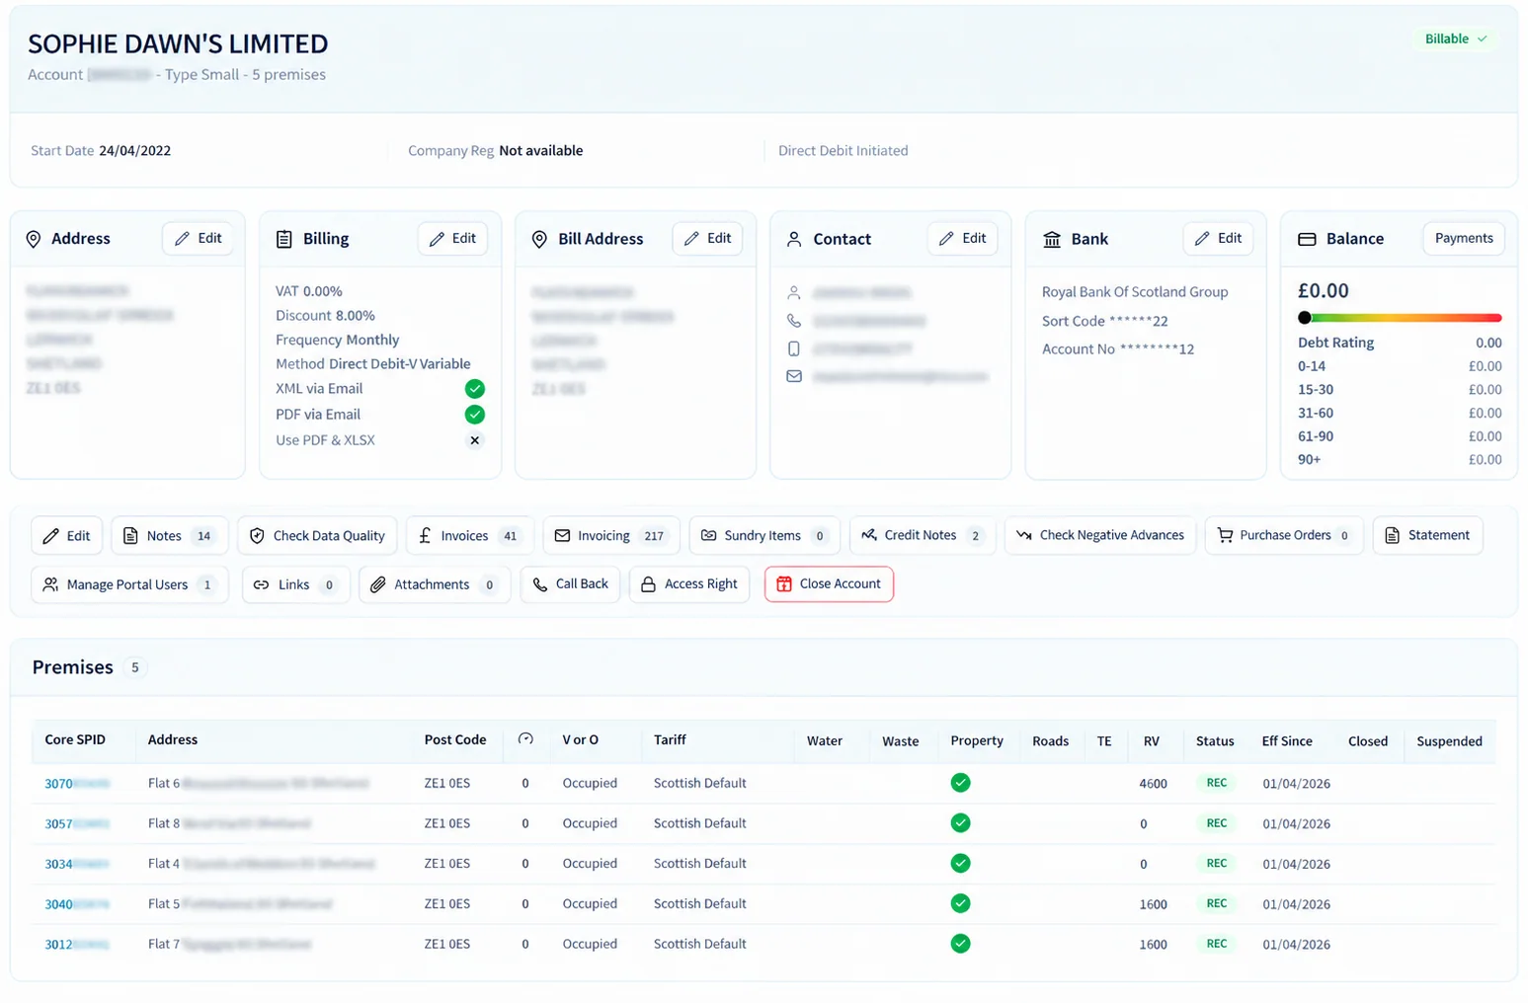The height and width of the screenshot is (1003, 1528).
Task: Click the REC status badge for Flat 6
Action: pos(1217,783)
